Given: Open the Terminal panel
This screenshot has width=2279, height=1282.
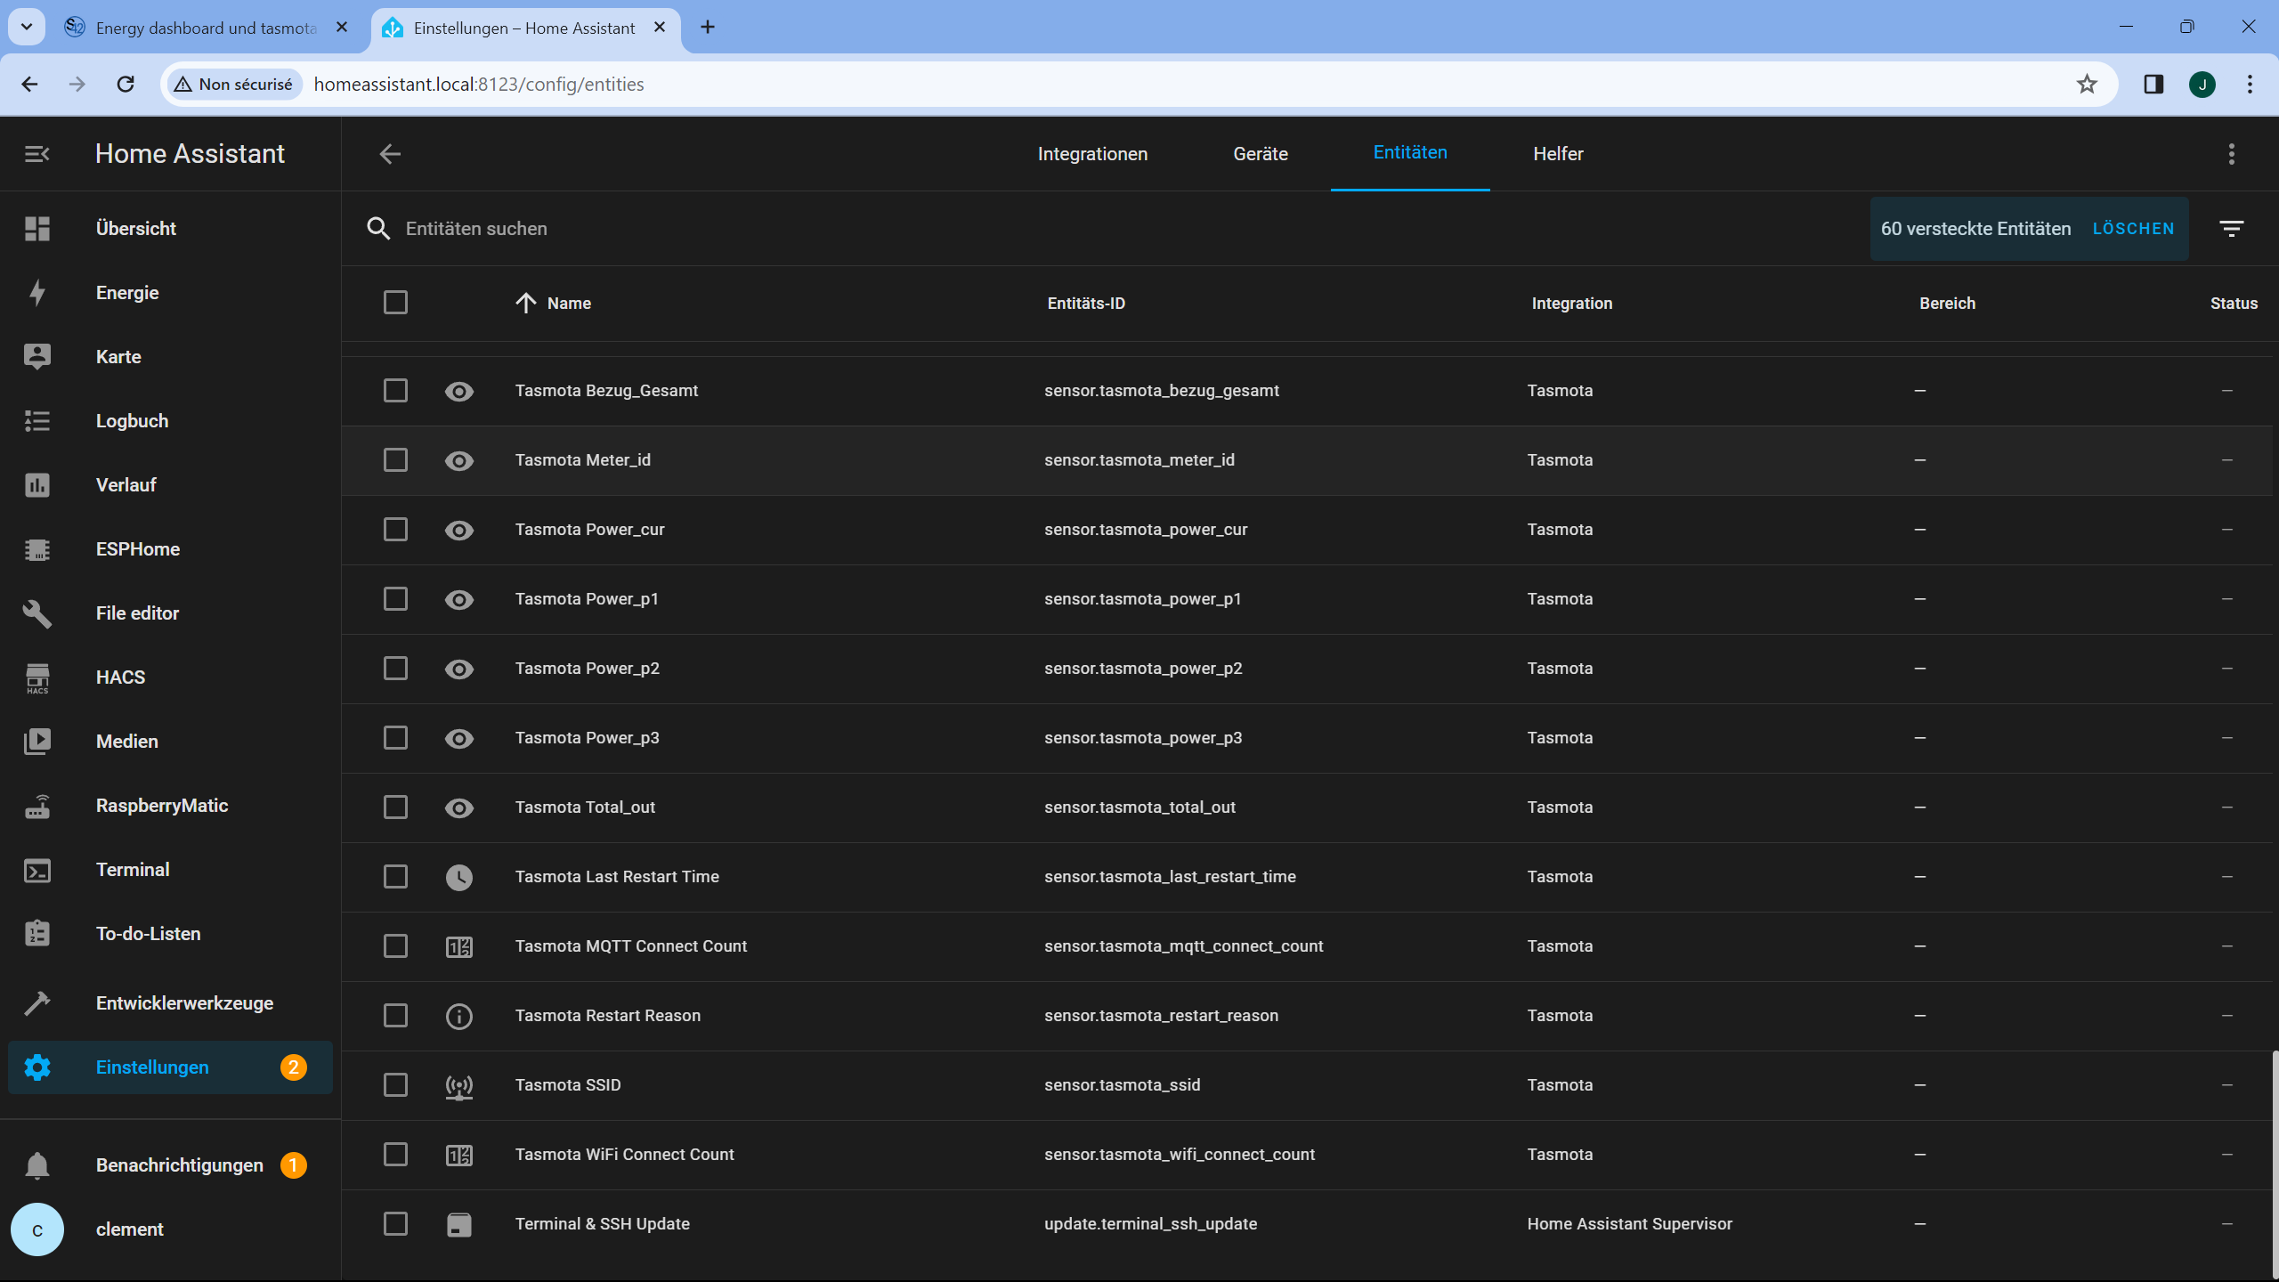Looking at the screenshot, I should [170, 870].
